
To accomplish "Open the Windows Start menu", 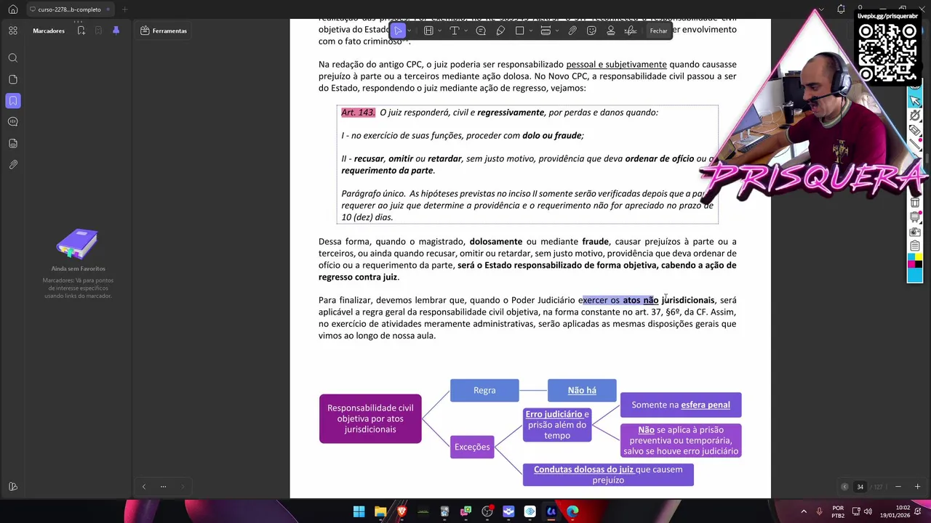I will [x=359, y=511].
